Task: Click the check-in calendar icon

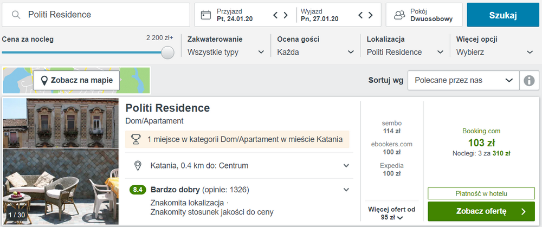Action: [206, 15]
